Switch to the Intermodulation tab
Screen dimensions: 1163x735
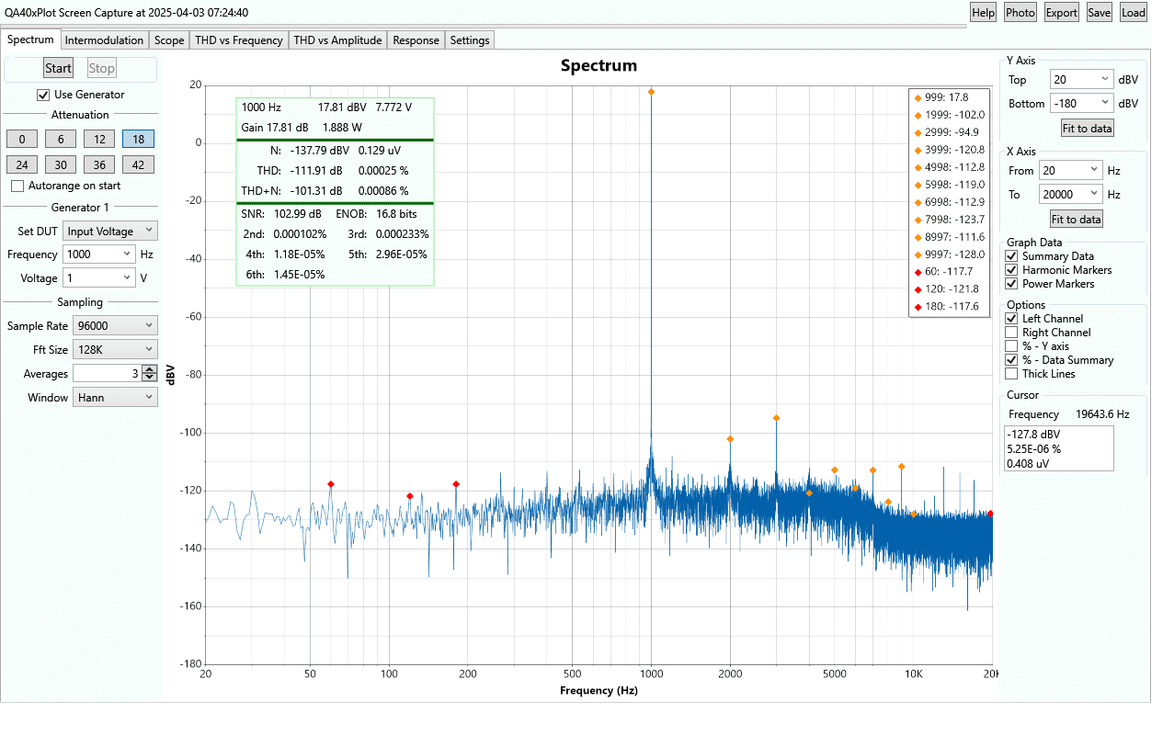coord(104,40)
